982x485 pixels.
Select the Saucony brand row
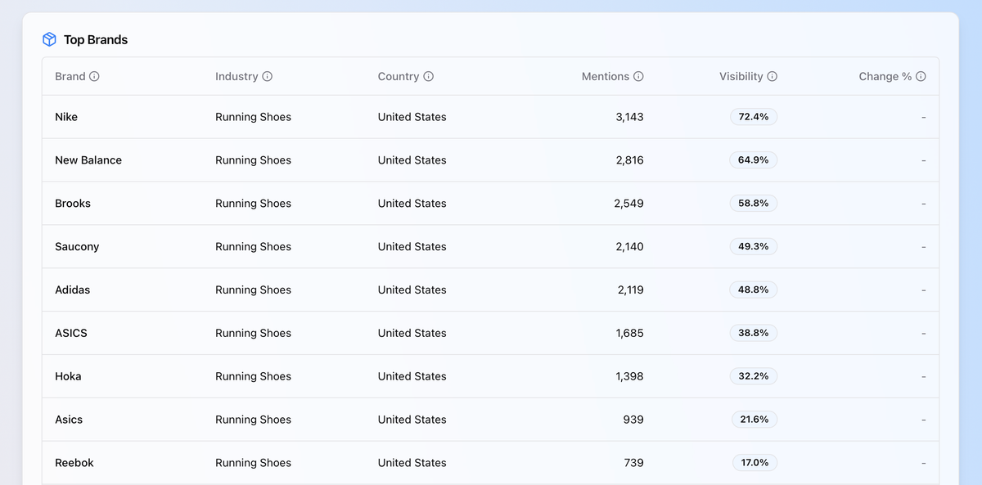pos(490,247)
